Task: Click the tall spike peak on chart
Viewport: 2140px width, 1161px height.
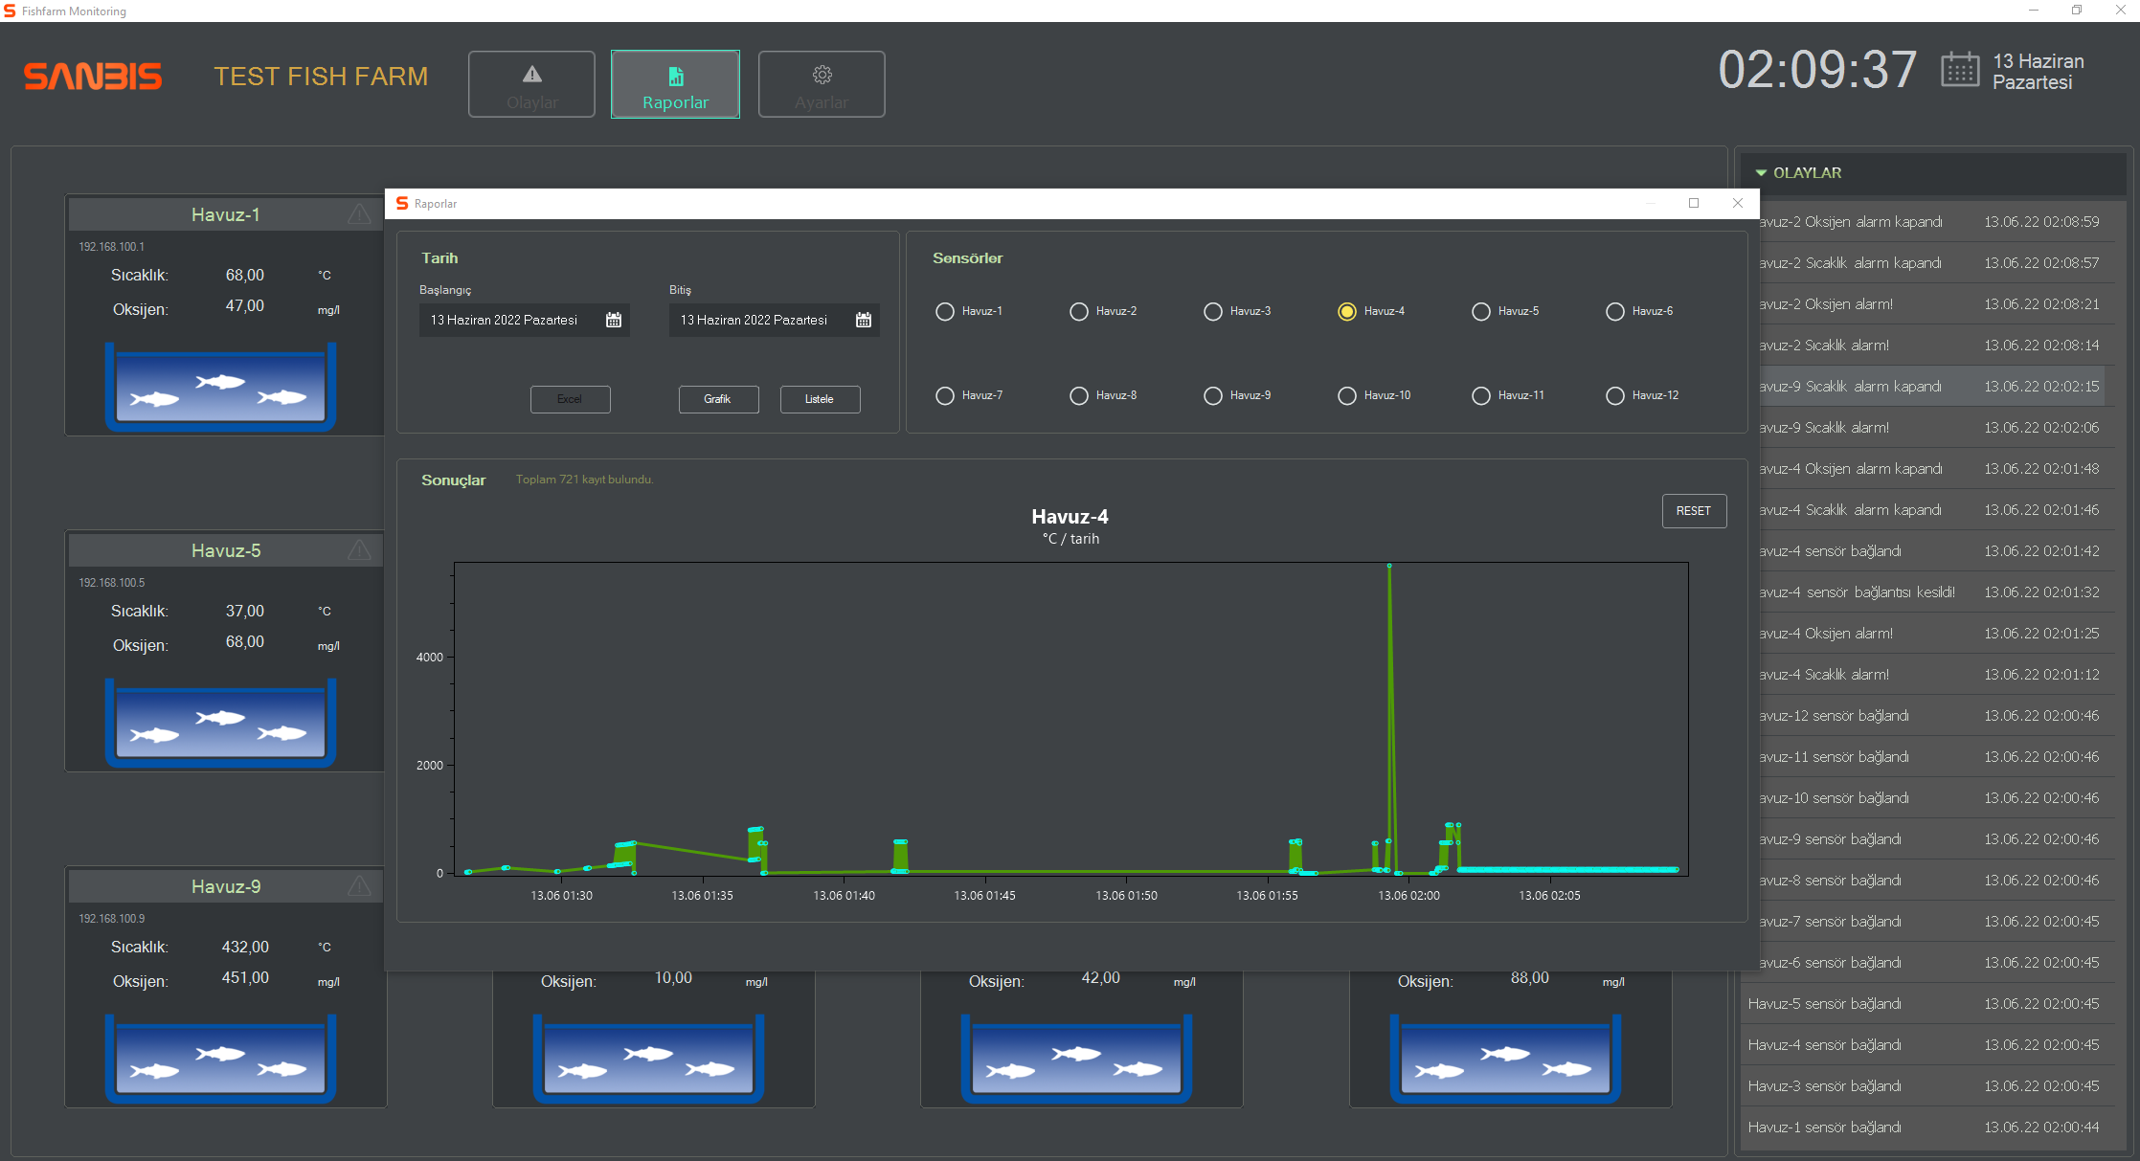Action: [1389, 566]
